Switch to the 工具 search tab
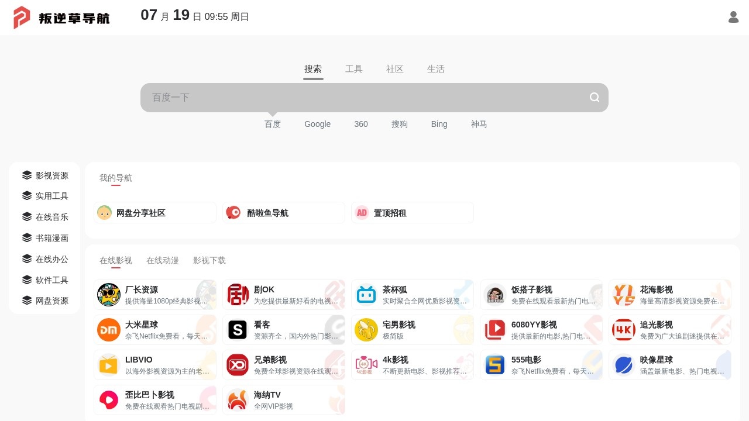 [x=354, y=69]
